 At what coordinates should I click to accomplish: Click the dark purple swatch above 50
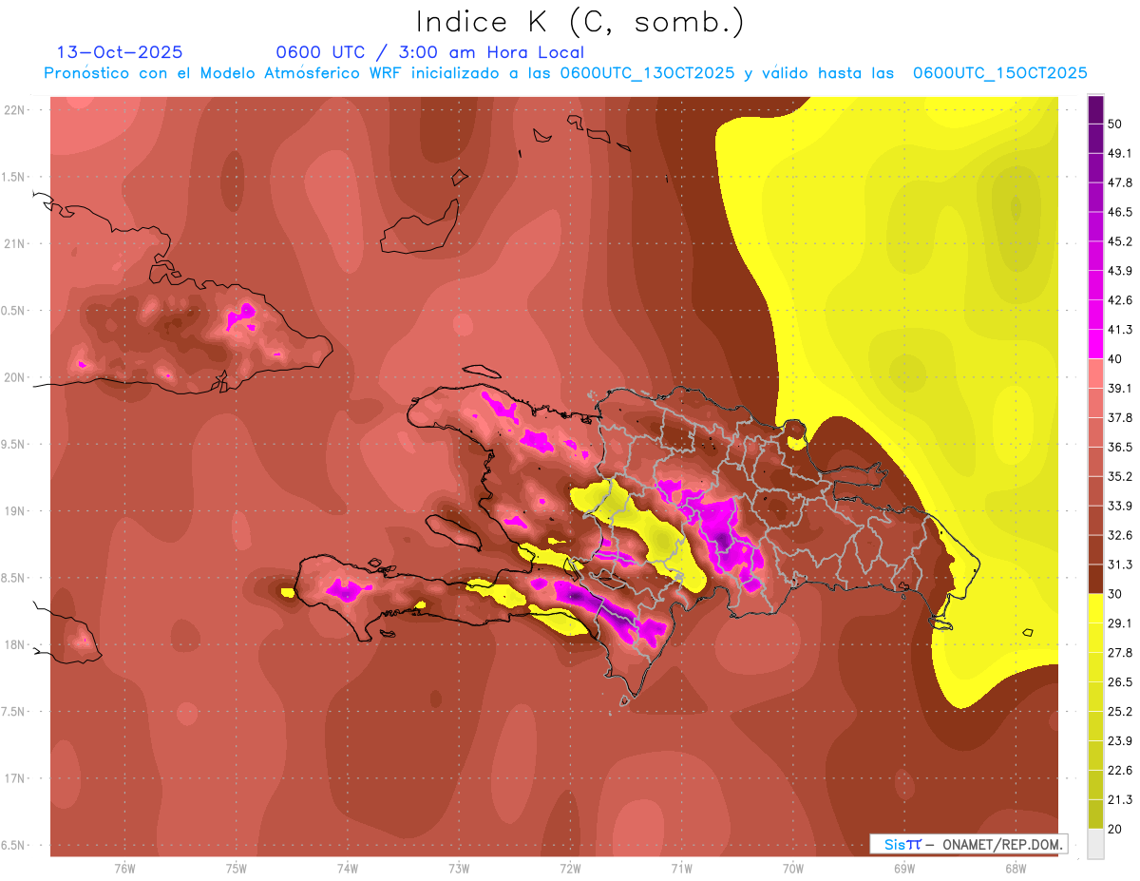(1095, 103)
